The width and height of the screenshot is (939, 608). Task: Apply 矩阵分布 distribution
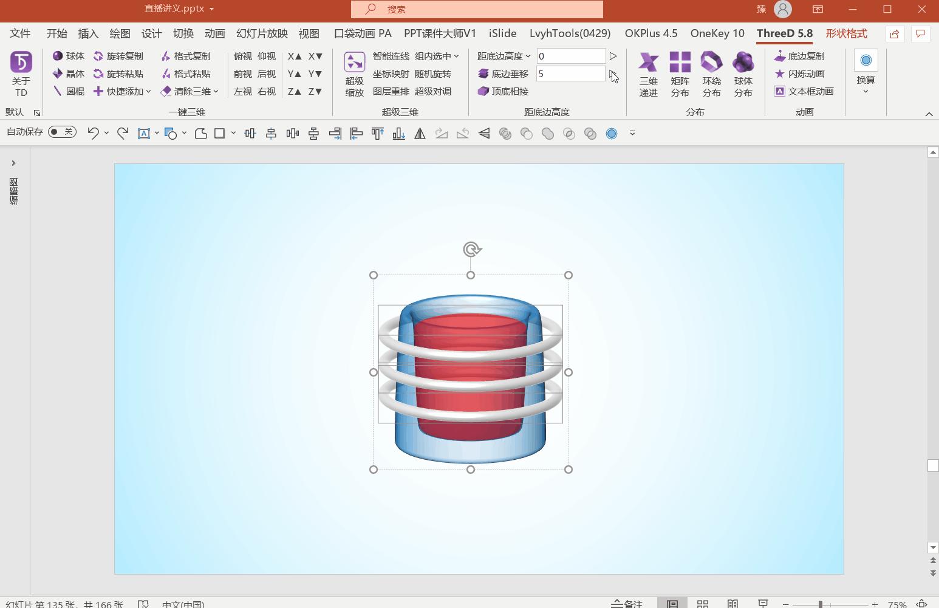click(680, 73)
